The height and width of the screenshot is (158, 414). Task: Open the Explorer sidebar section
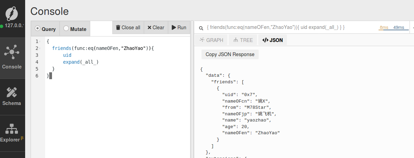click(x=12, y=134)
